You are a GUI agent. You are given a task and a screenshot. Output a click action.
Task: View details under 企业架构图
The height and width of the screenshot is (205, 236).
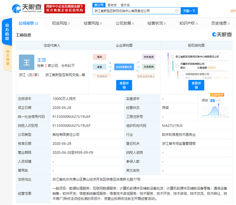click(124, 85)
